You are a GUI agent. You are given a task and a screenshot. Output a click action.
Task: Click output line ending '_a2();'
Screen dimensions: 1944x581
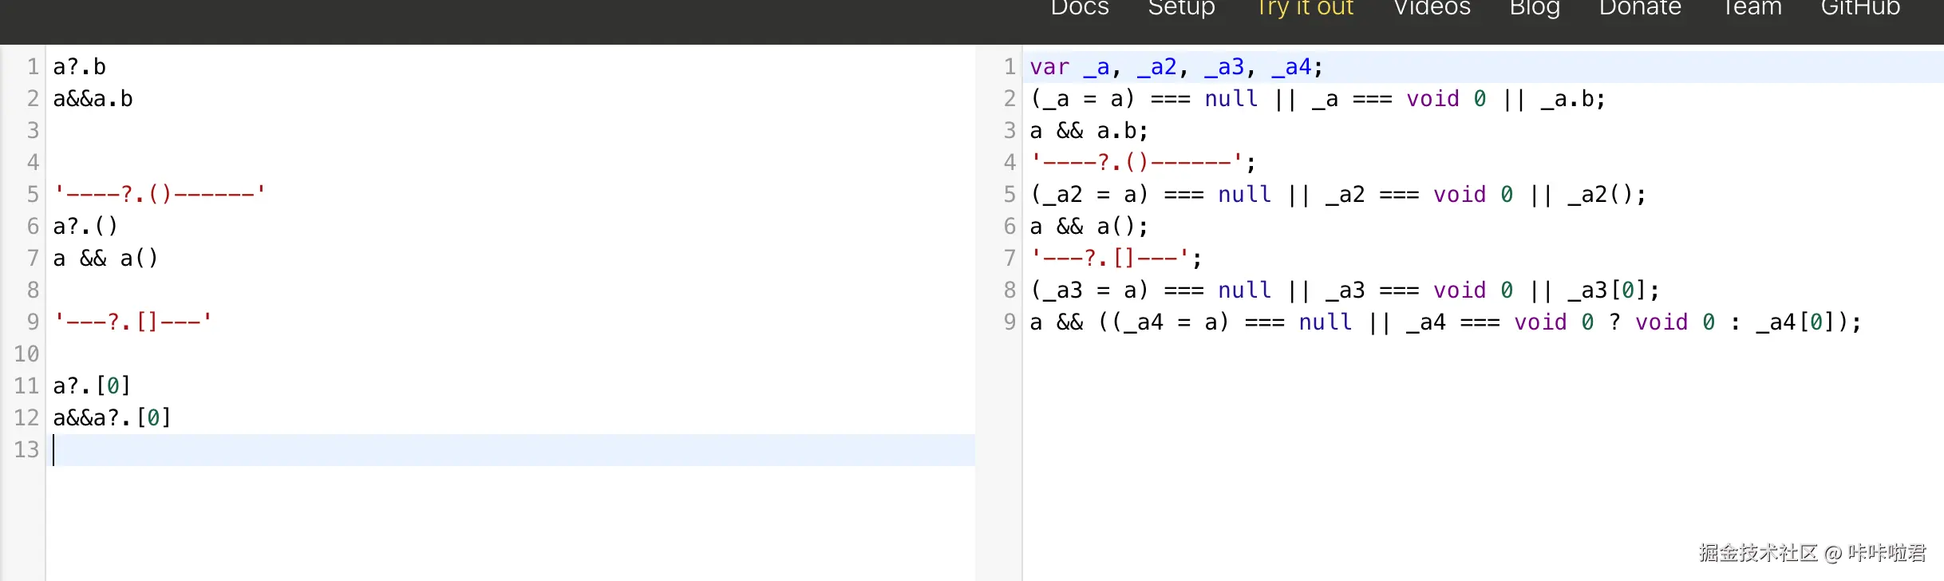1338,195
